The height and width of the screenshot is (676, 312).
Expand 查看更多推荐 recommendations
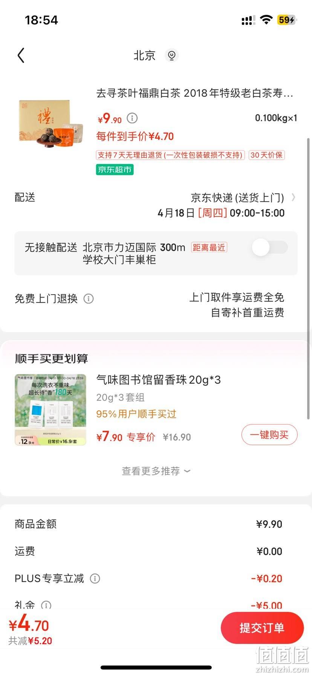point(156,471)
